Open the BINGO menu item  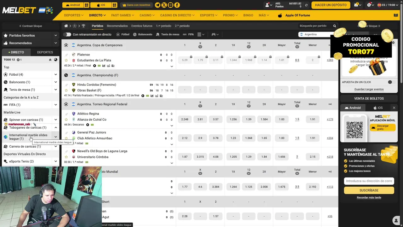[248, 15]
